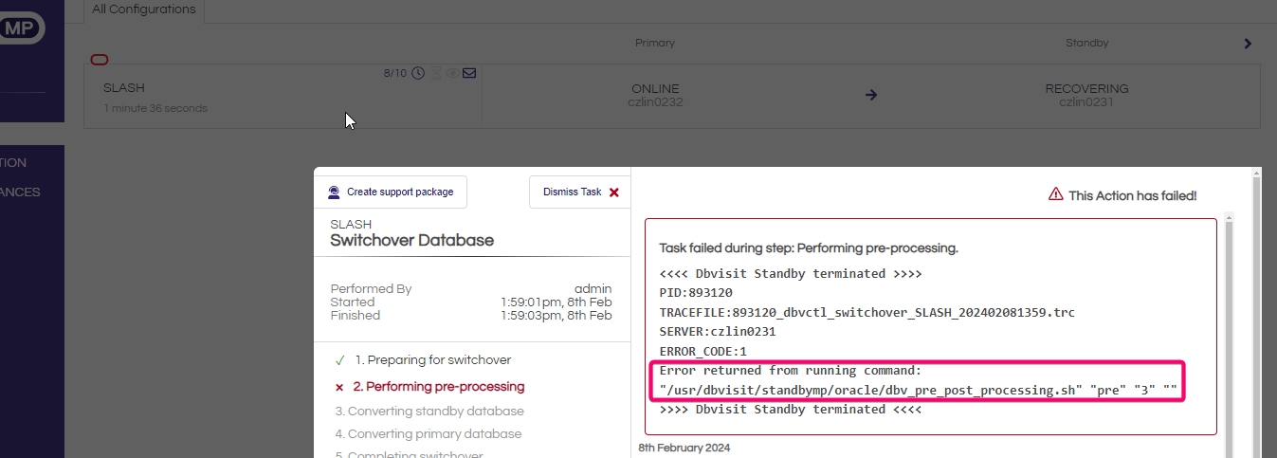The height and width of the screenshot is (458, 1277).
Task: Click Task failed during step message
Action: coord(809,248)
